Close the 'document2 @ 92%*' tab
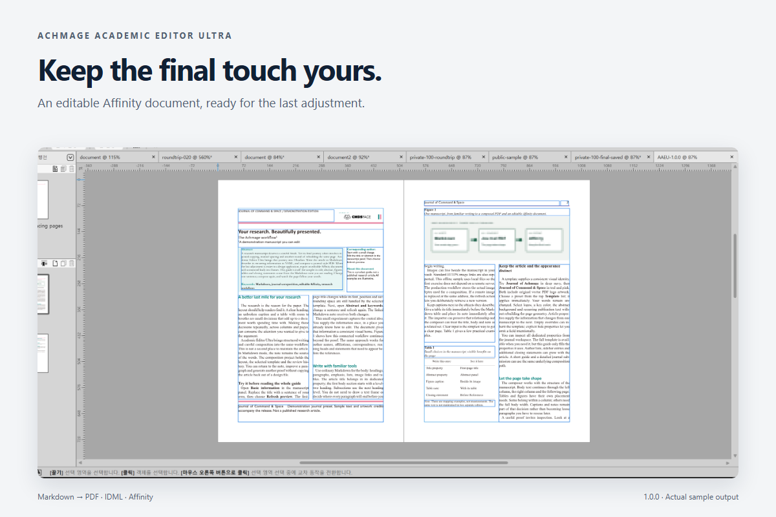776x517 pixels. tap(401, 157)
